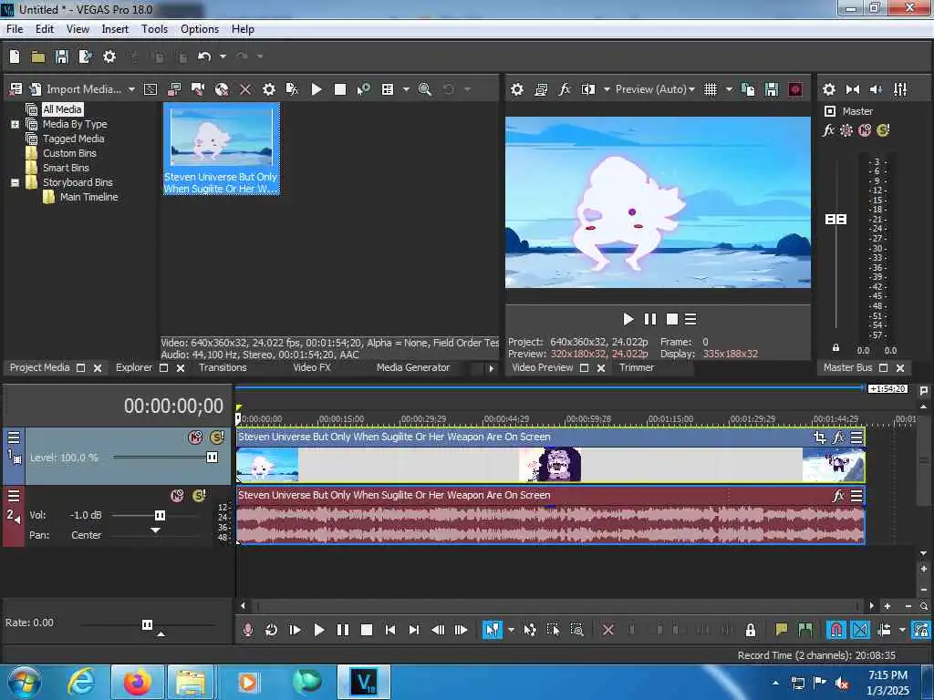Click Master FX icon

click(x=828, y=130)
